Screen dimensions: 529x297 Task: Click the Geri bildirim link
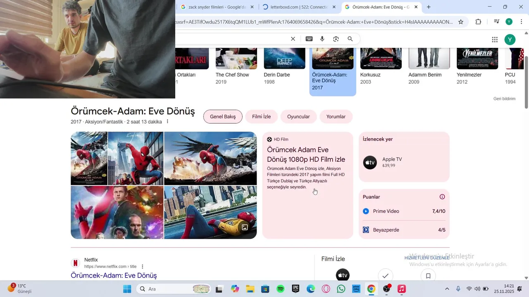(x=504, y=99)
